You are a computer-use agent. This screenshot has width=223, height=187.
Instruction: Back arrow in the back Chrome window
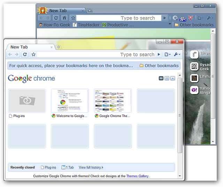click(x=41, y=18)
